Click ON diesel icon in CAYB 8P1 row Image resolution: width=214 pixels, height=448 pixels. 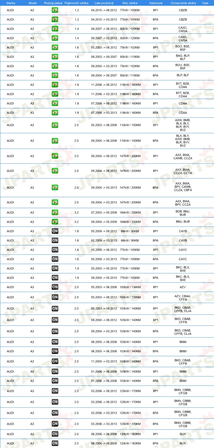tap(55, 231)
